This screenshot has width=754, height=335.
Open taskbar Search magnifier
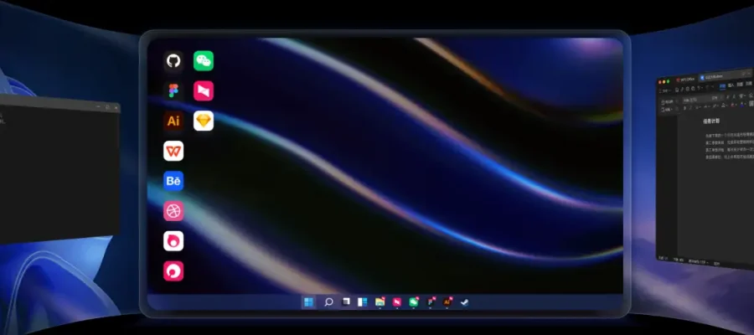pos(328,302)
